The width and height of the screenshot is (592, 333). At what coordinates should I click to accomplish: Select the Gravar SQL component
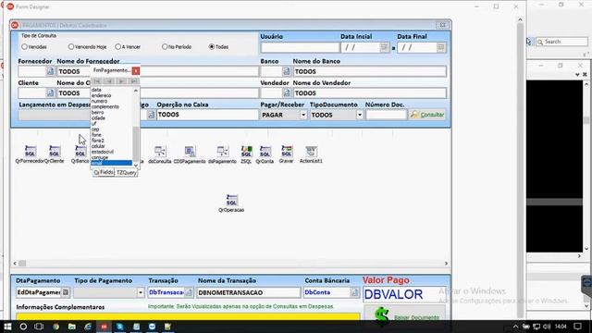286,151
